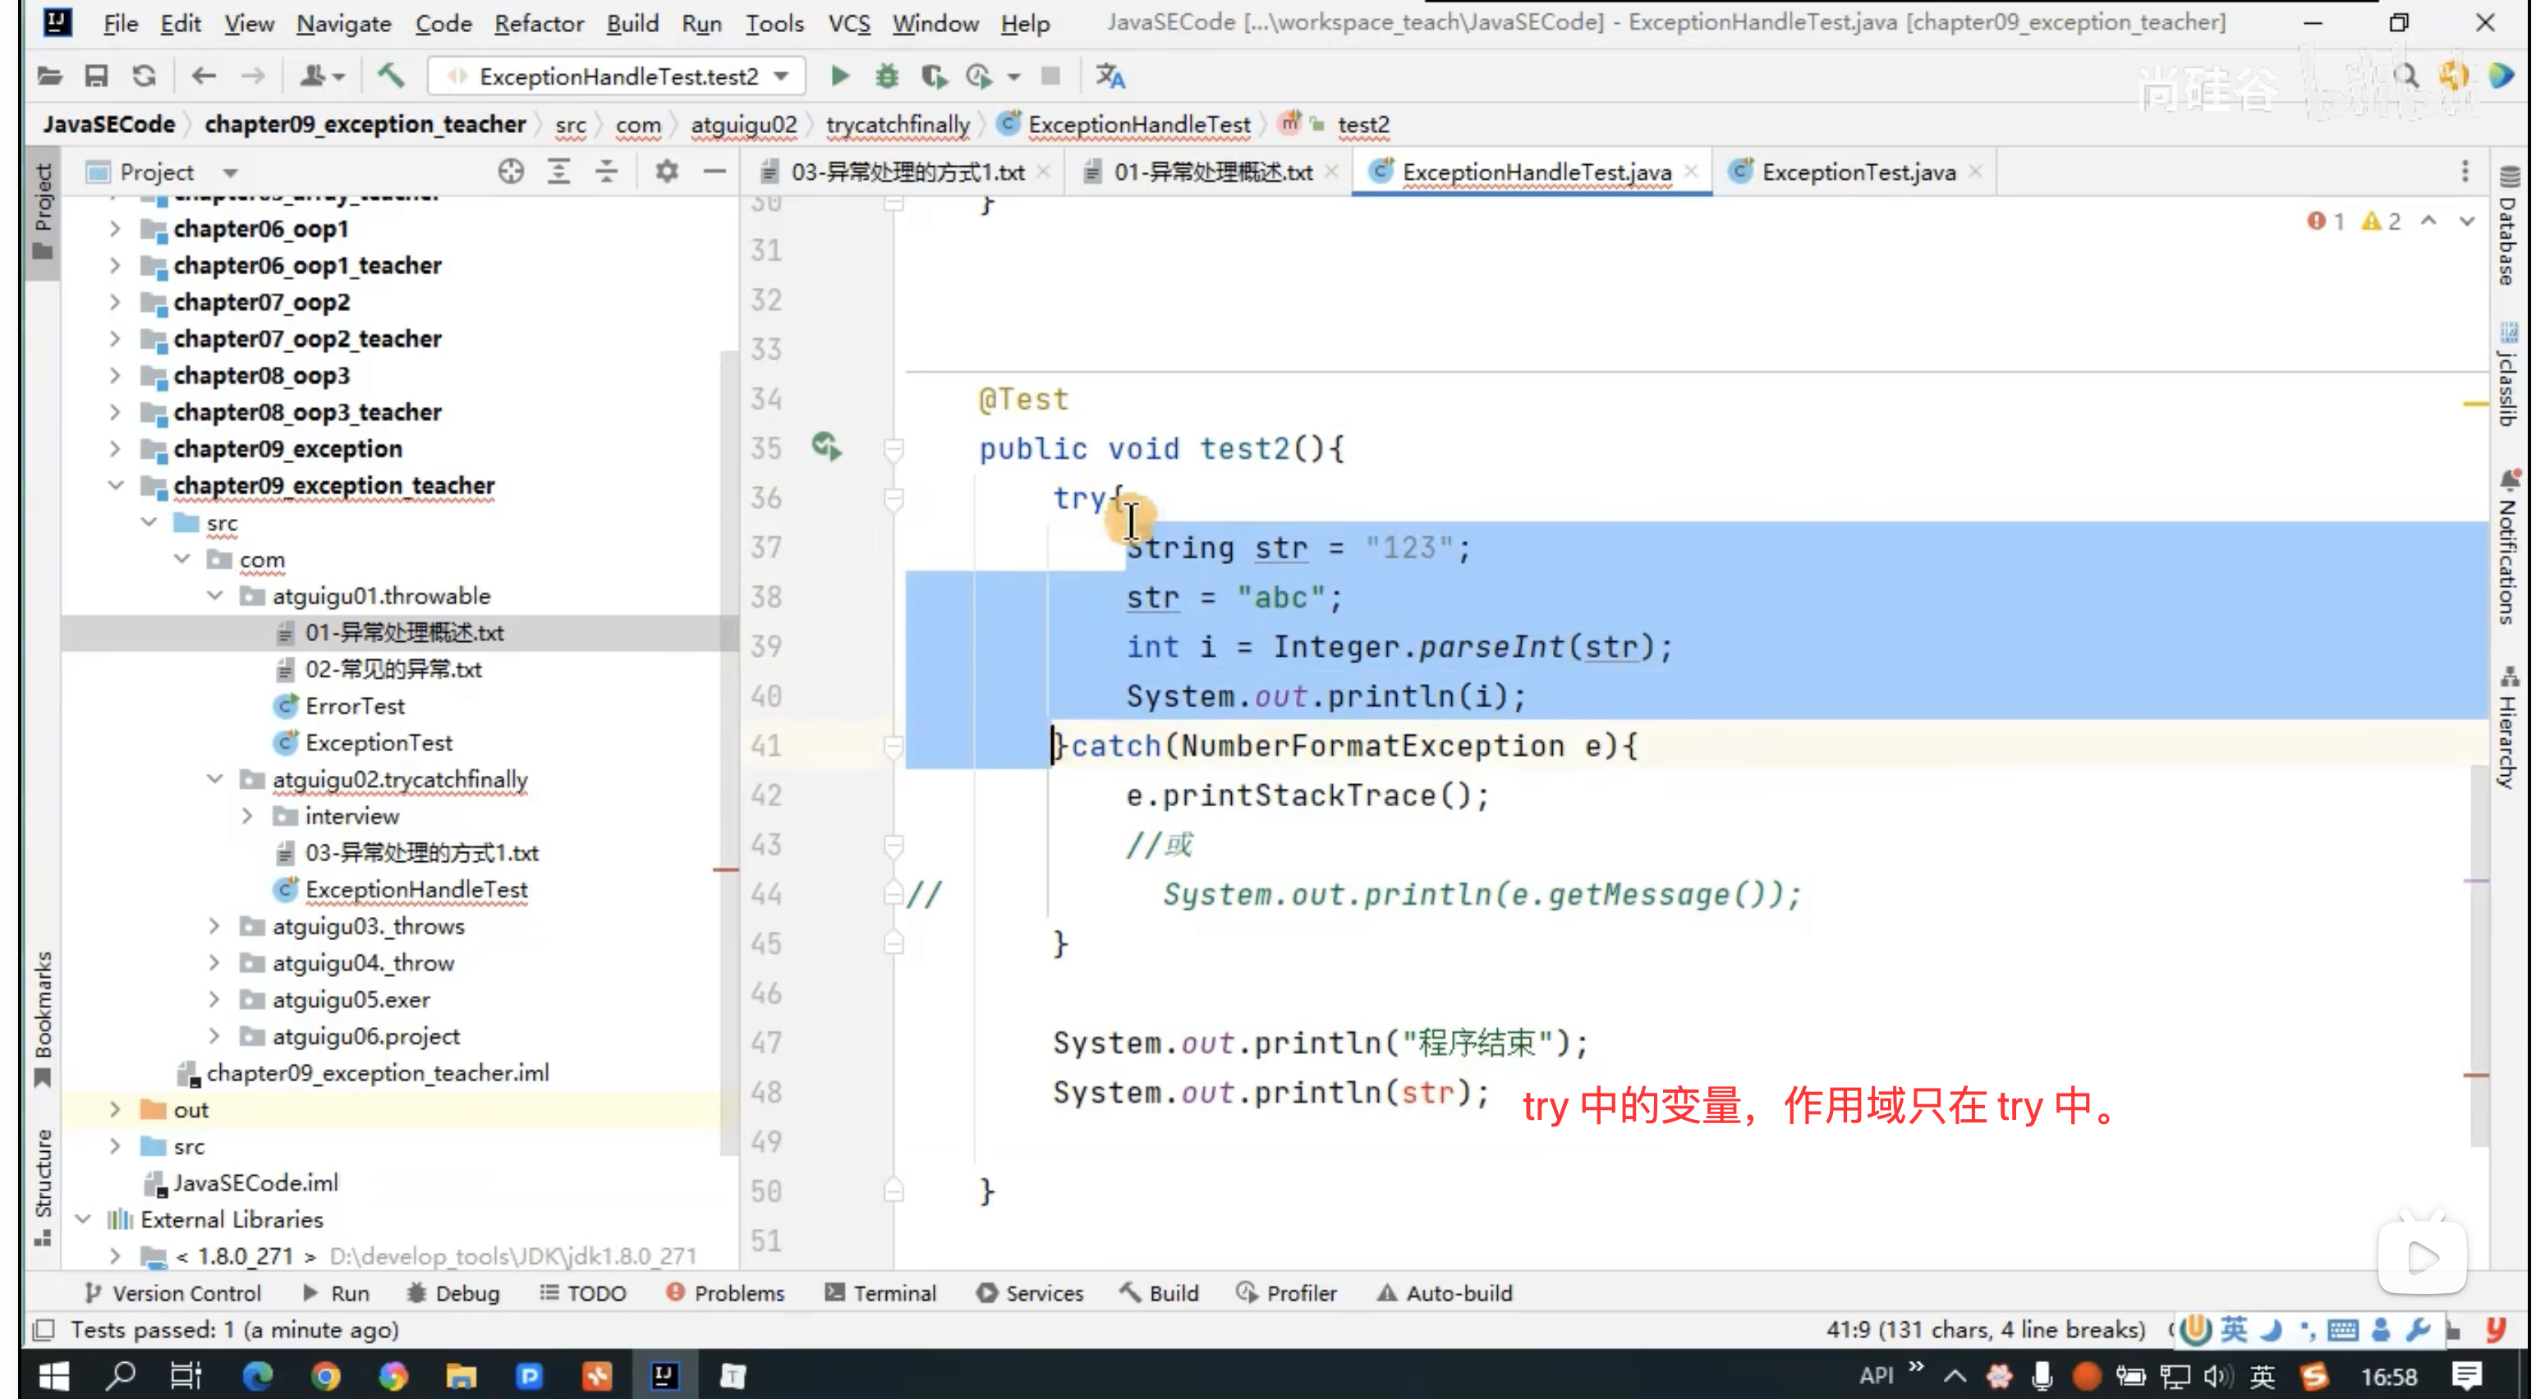Start debugging with the Debug bug icon
The image size is (2536, 1399).
coord(887,76)
